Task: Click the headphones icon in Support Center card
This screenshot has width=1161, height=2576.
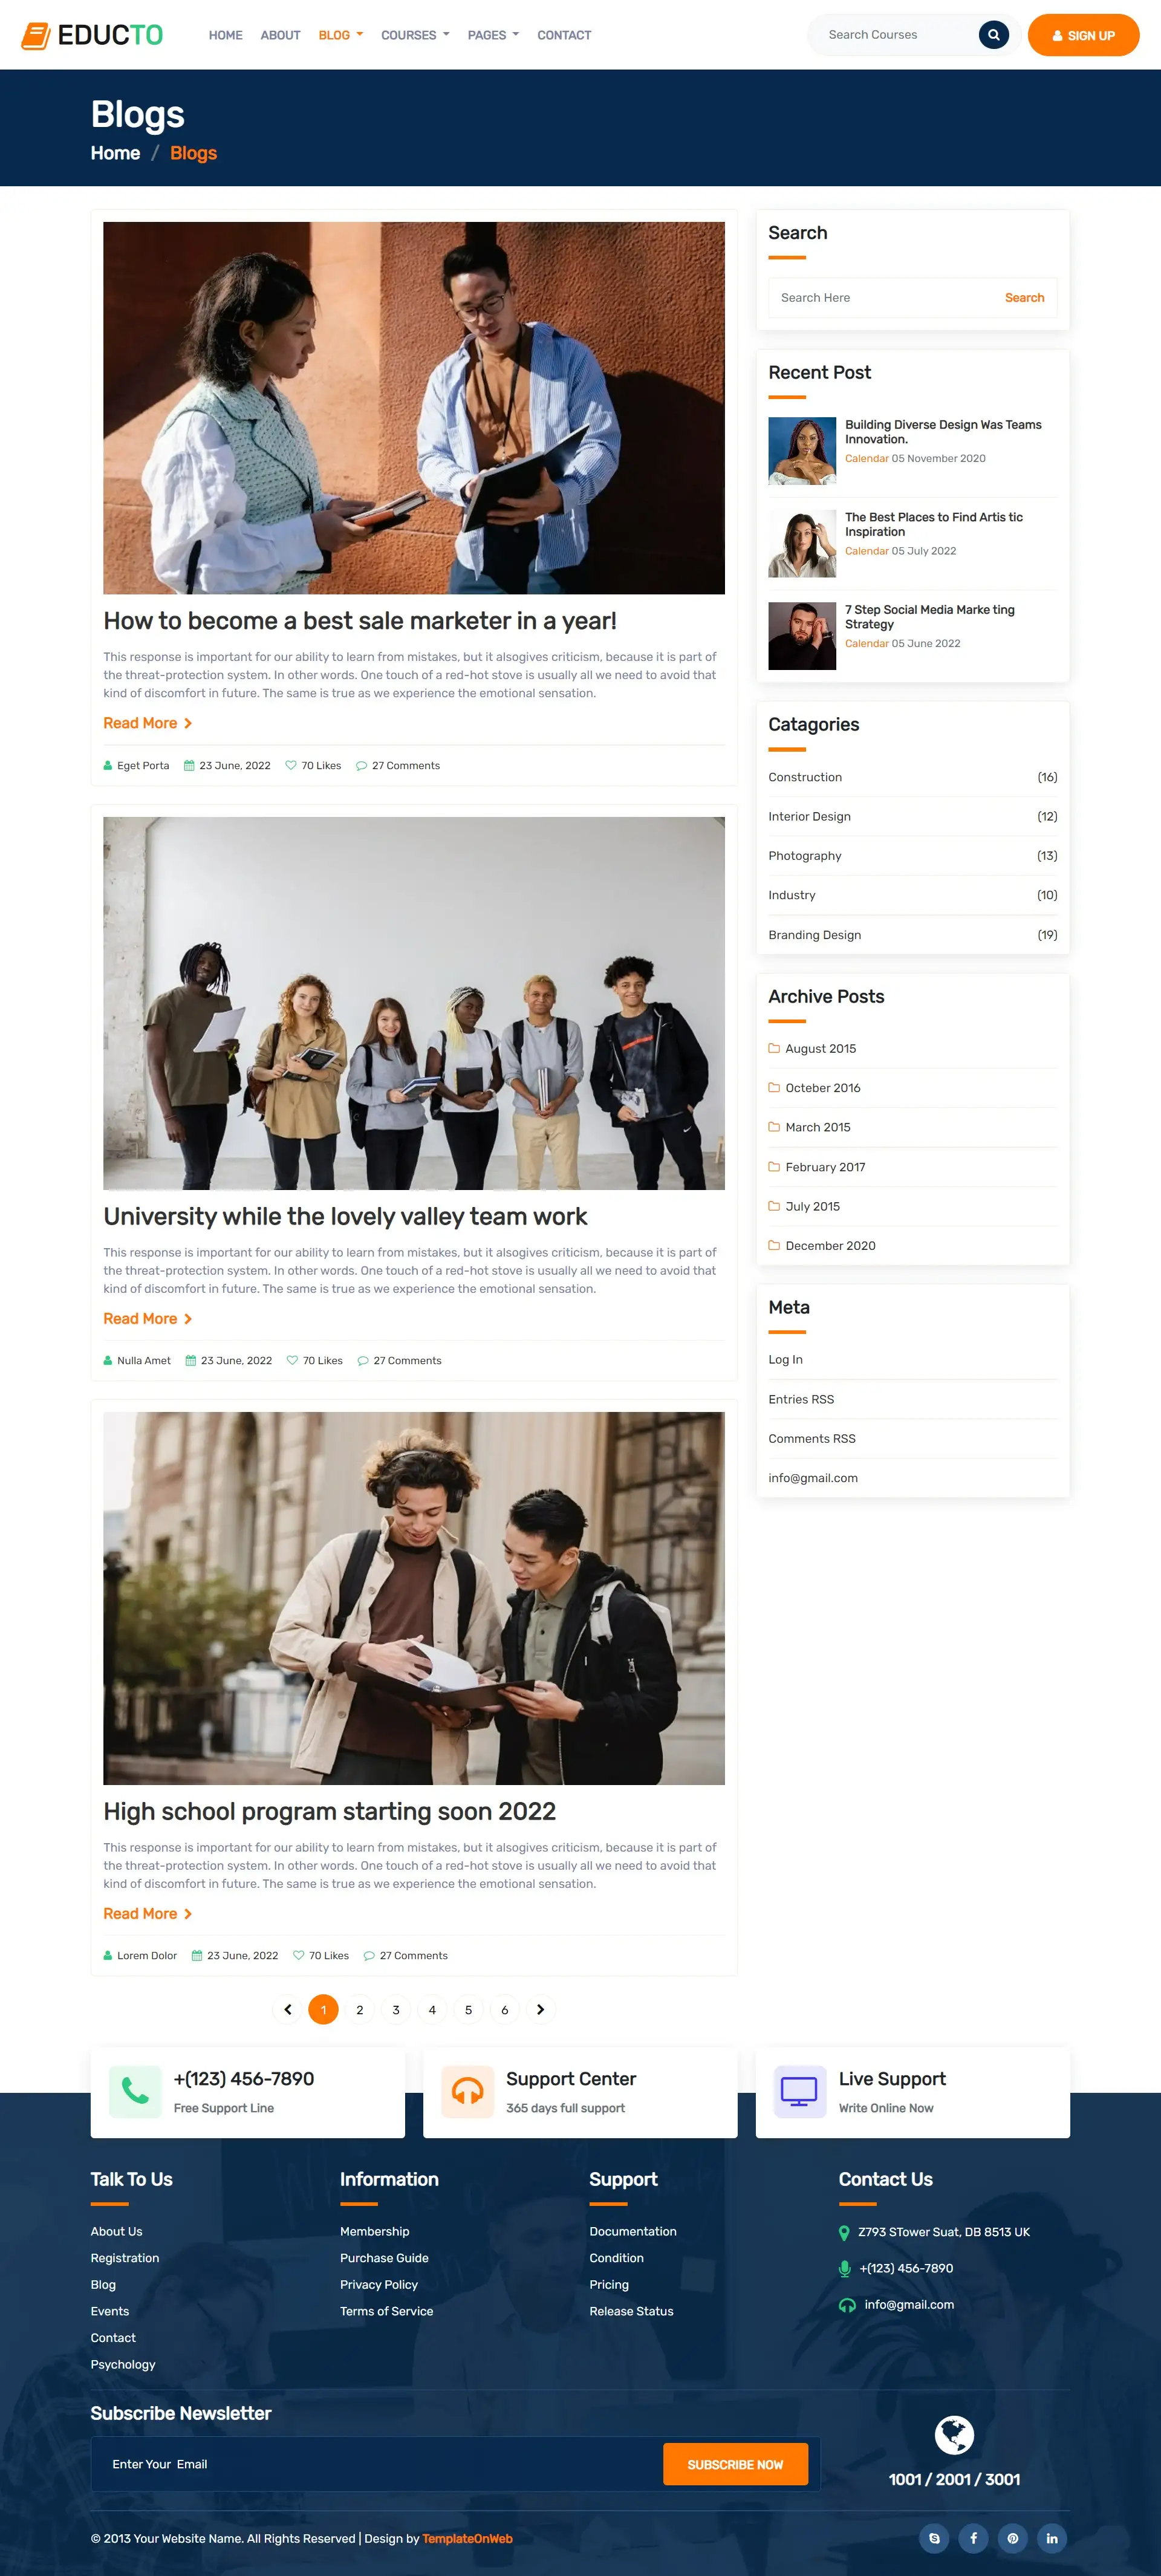Action: click(x=467, y=2091)
